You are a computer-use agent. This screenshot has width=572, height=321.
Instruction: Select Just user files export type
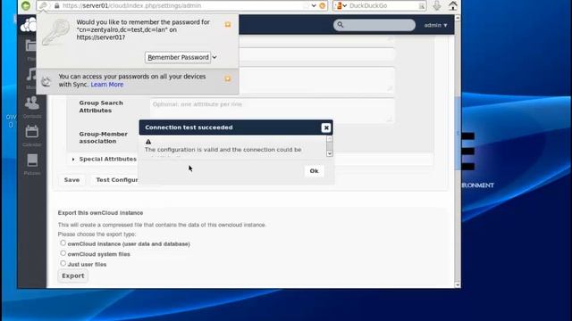[63, 263]
